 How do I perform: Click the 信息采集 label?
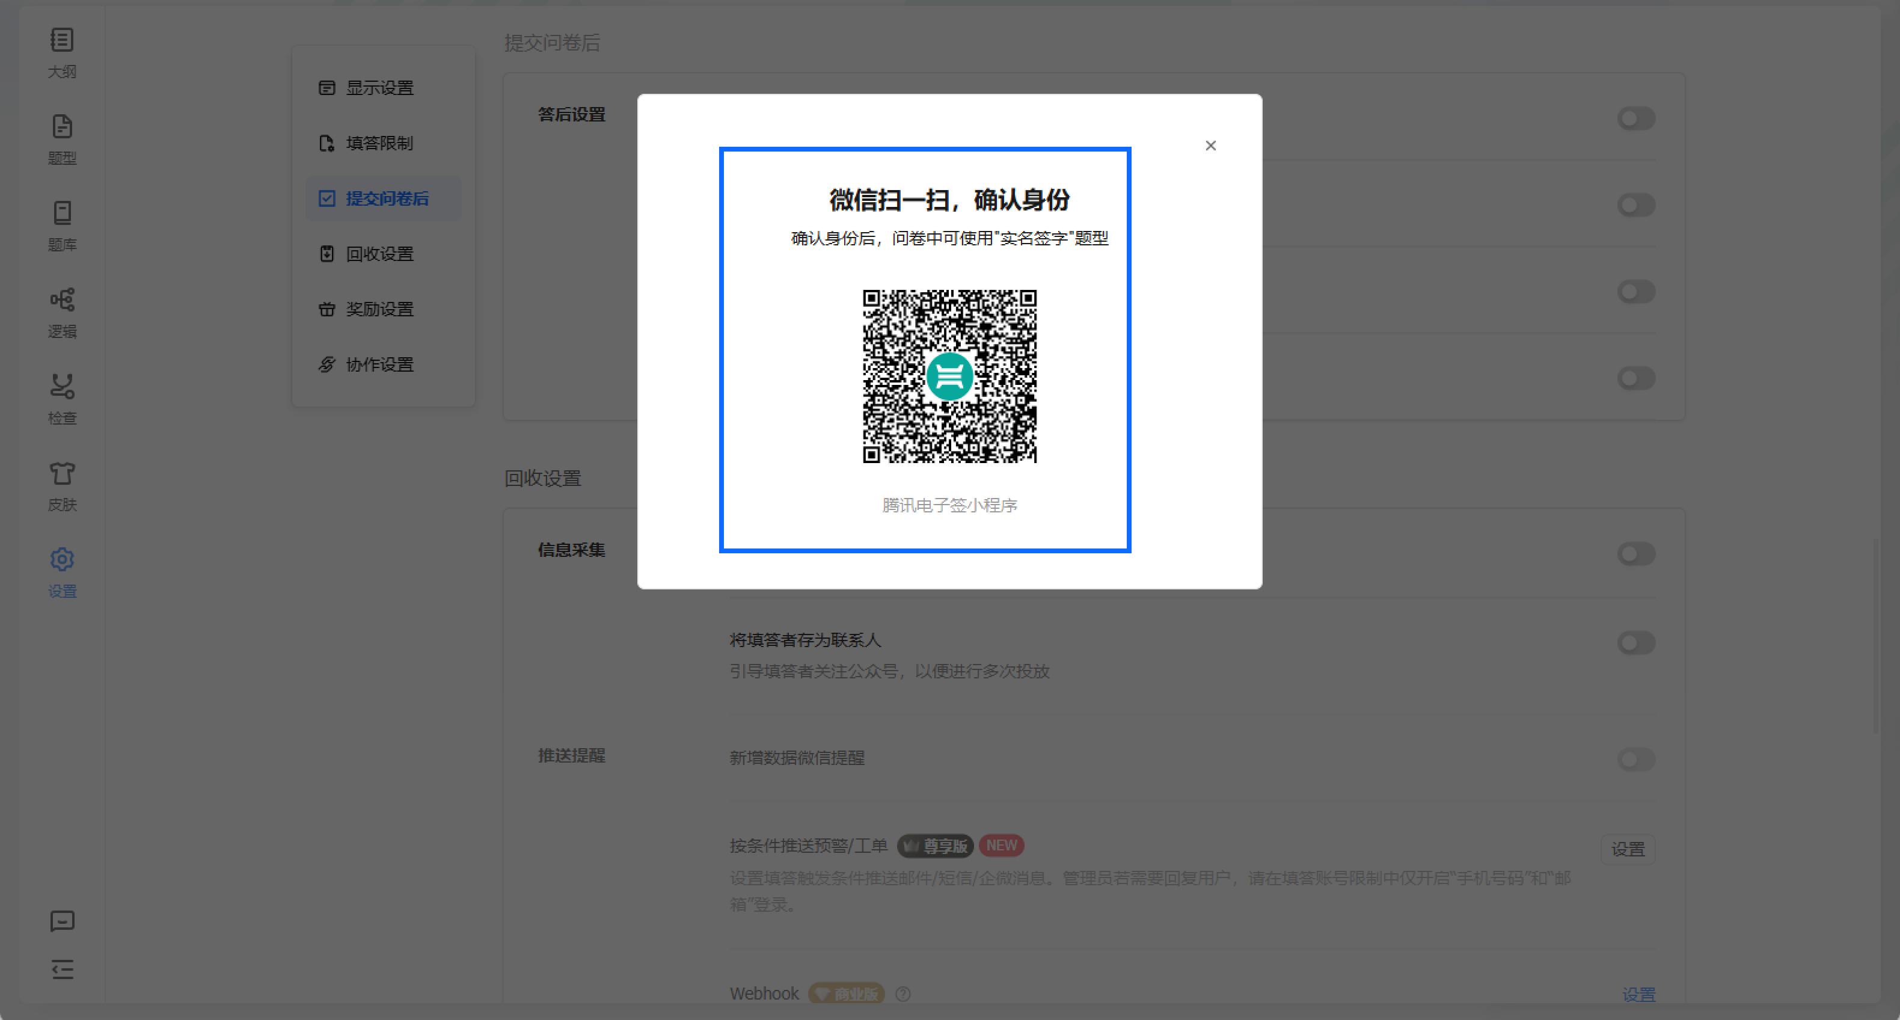point(572,550)
